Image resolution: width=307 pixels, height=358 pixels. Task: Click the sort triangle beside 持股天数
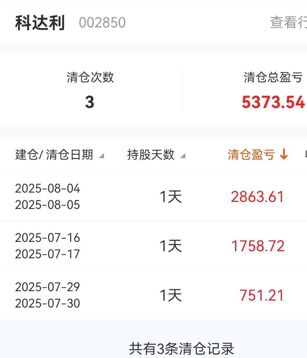(182, 156)
